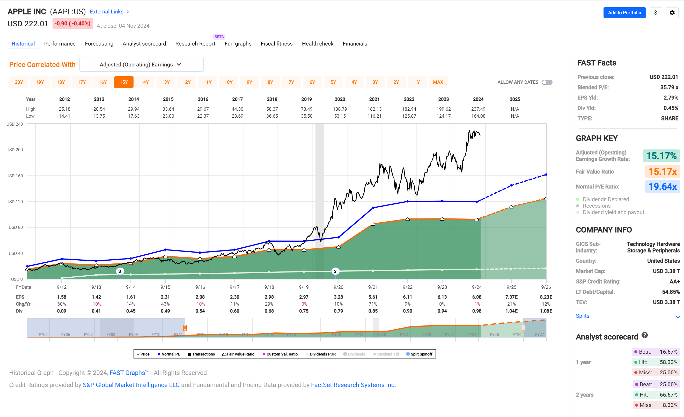Screen dimensions: 684x417
Task: Click the Add to Portfolio button
Action: [x=624, y=13]
